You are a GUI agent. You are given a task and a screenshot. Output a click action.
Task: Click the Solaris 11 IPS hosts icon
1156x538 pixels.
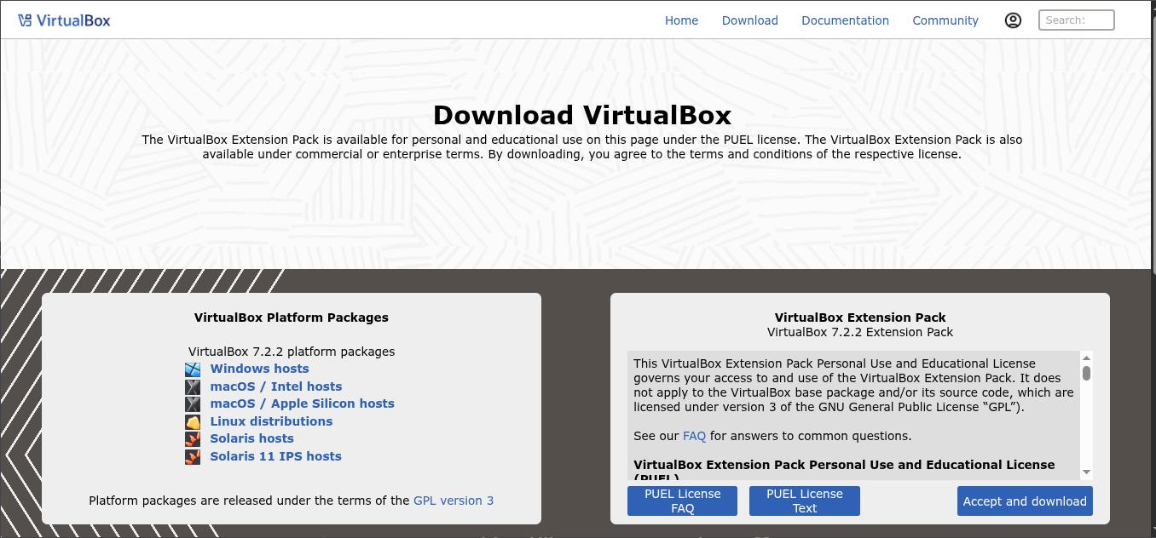pos(194,457)
